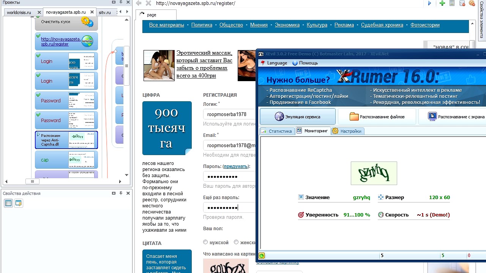Select the мужской radio button
This screenshot has width=486, height=273.
(205, 242)
